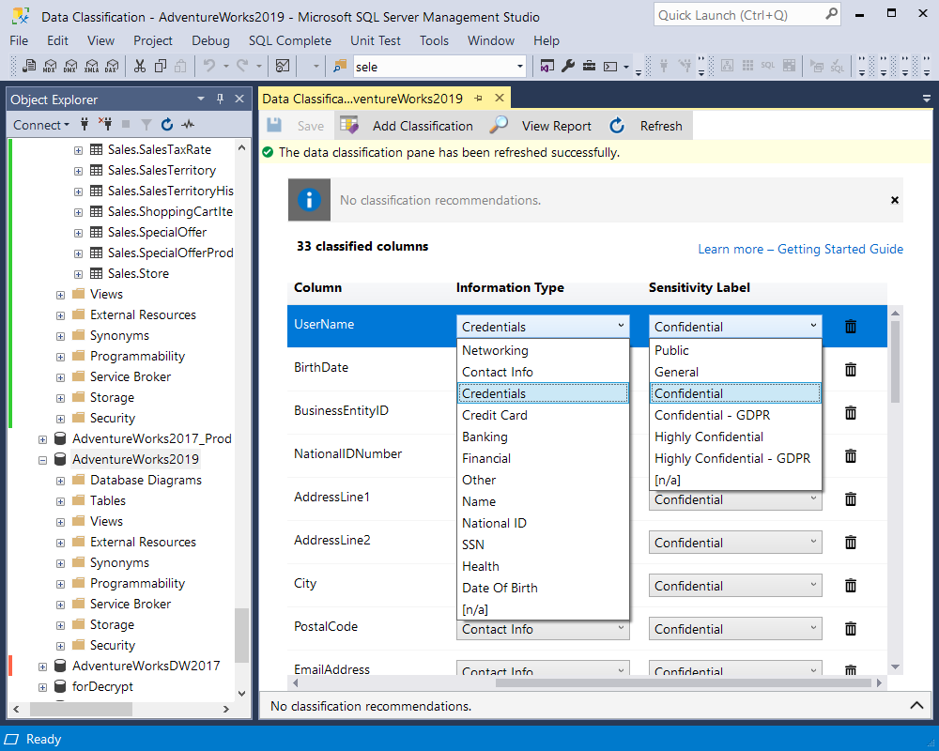Delete the AddressLine1 classification row
The height and width of the screenshot is (751, 939).
click(x=851, y=498)
